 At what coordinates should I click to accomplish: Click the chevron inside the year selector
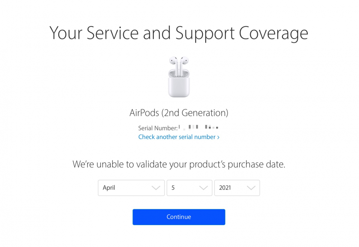click(251, 188)
